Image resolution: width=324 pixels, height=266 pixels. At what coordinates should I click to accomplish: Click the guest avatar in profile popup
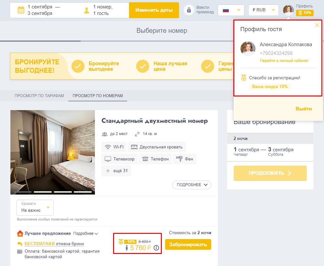tap(248, 49)
